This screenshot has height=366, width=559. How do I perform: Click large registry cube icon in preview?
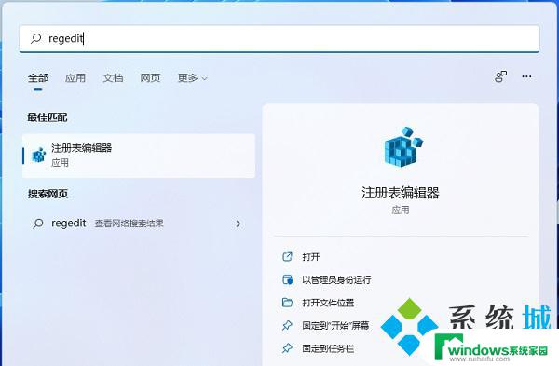pyautogui.click(x=403, y=147)
